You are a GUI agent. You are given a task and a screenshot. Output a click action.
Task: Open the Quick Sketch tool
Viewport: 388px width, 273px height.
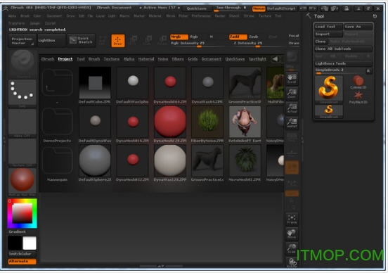(81, 40)
